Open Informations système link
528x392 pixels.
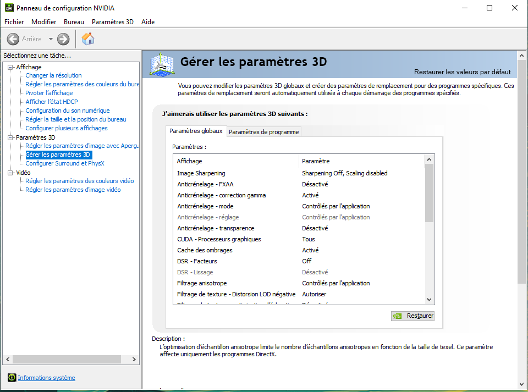click(x=46, y=378)
